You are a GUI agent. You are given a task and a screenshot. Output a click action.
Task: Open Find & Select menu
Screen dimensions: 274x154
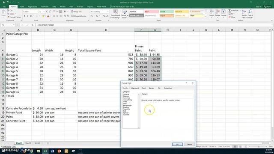click(250, 14)
